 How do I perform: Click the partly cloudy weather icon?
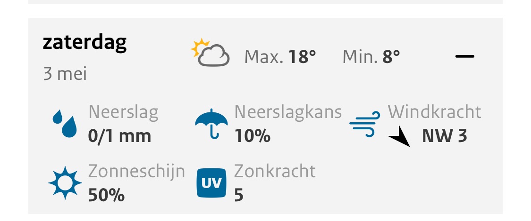click(x=210, y=52)
